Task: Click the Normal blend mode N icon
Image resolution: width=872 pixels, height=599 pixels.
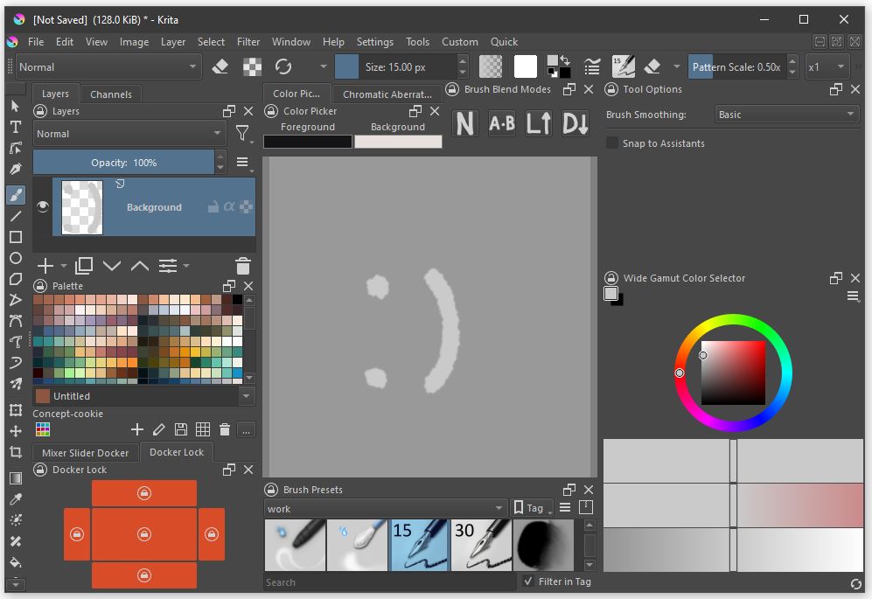Action: click(465, 124)
